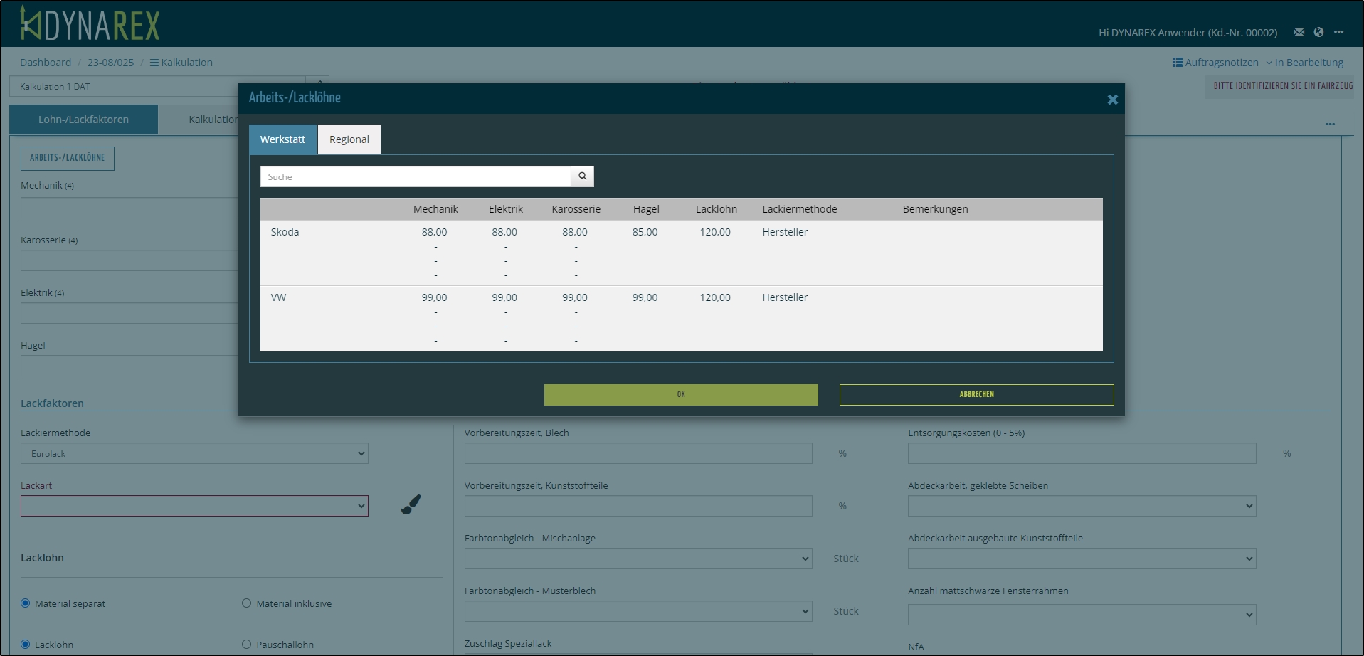This screenshot has height=656, width=1364.
Task: Choose the Pauschallohn radio button
Action: 247,645
